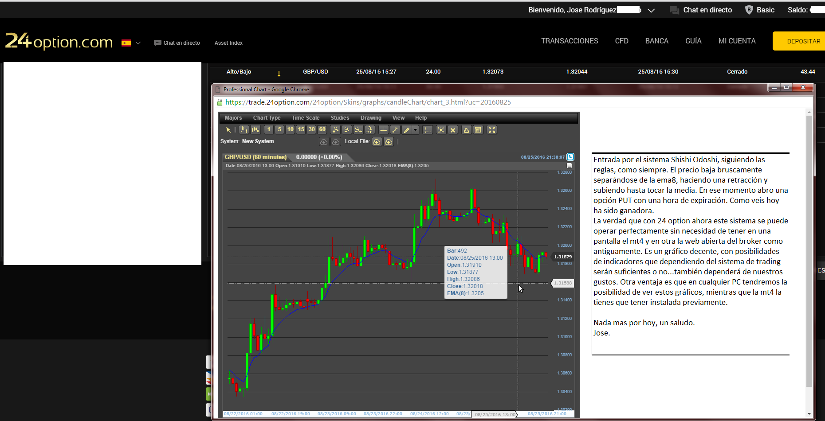
Task: Click the system download cloud icon
Action: click(x=324, y=142)
